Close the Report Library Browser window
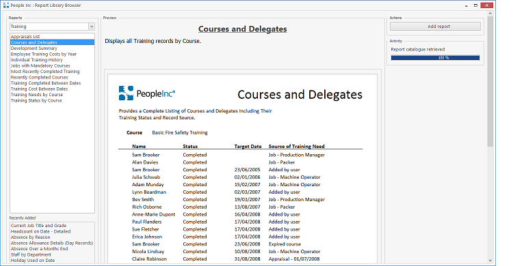513x266 pixels. (487, 5)
